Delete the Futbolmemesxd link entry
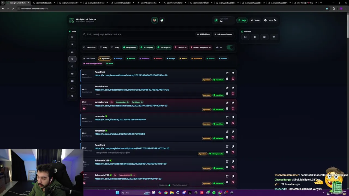Viewport: 349px width, 196px height. click(x=227, y=93)
